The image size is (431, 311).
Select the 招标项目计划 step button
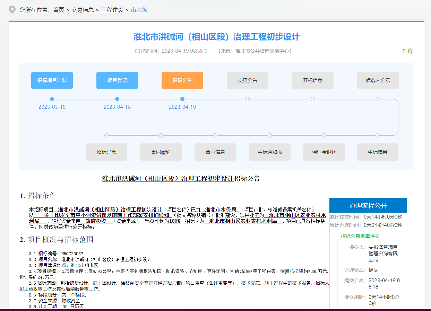coord(52,80)
